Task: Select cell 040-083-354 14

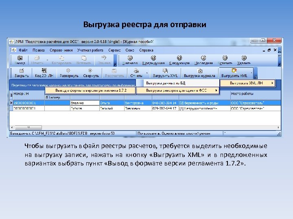Action: [x=165, y=103]
